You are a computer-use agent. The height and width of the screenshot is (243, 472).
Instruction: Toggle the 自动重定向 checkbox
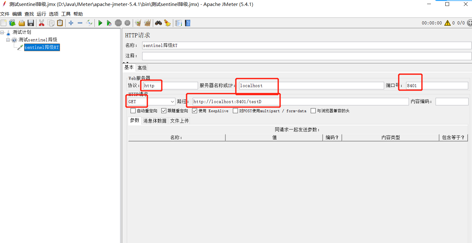click(133, 111)
